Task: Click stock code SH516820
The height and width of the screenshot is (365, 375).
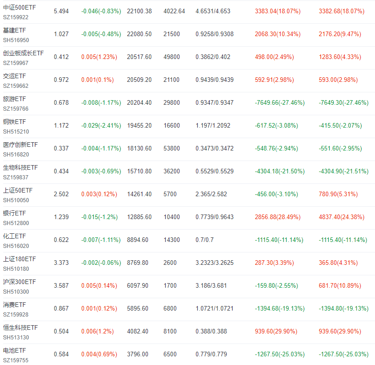Action: [16, 155]
